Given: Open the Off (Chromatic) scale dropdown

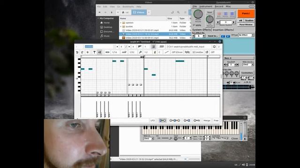Looking at the screenshot, I should point(177,52).
